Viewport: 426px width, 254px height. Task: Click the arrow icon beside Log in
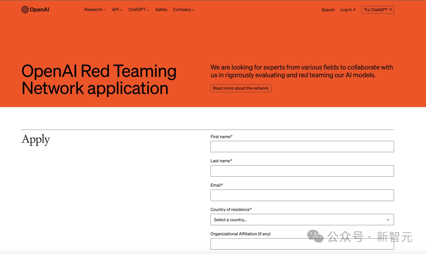tap(354, 10)
